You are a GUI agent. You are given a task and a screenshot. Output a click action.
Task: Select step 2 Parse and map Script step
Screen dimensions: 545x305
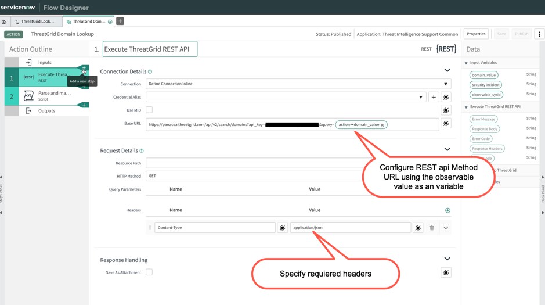click(x=46, y=96)
